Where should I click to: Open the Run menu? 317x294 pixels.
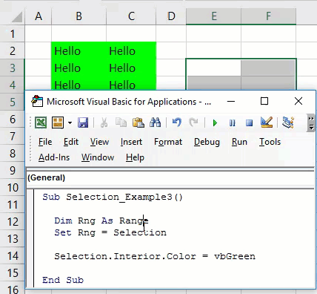click(x=239, y=142)
